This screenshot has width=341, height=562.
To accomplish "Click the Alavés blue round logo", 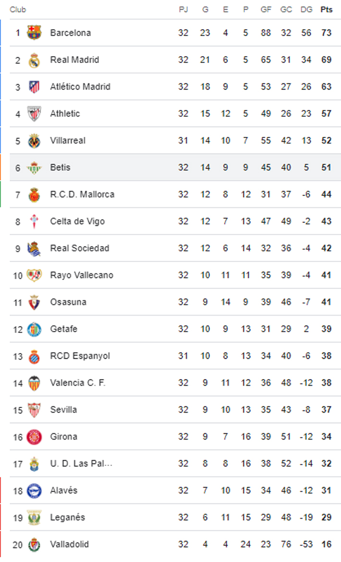I will tap(34, 490).
